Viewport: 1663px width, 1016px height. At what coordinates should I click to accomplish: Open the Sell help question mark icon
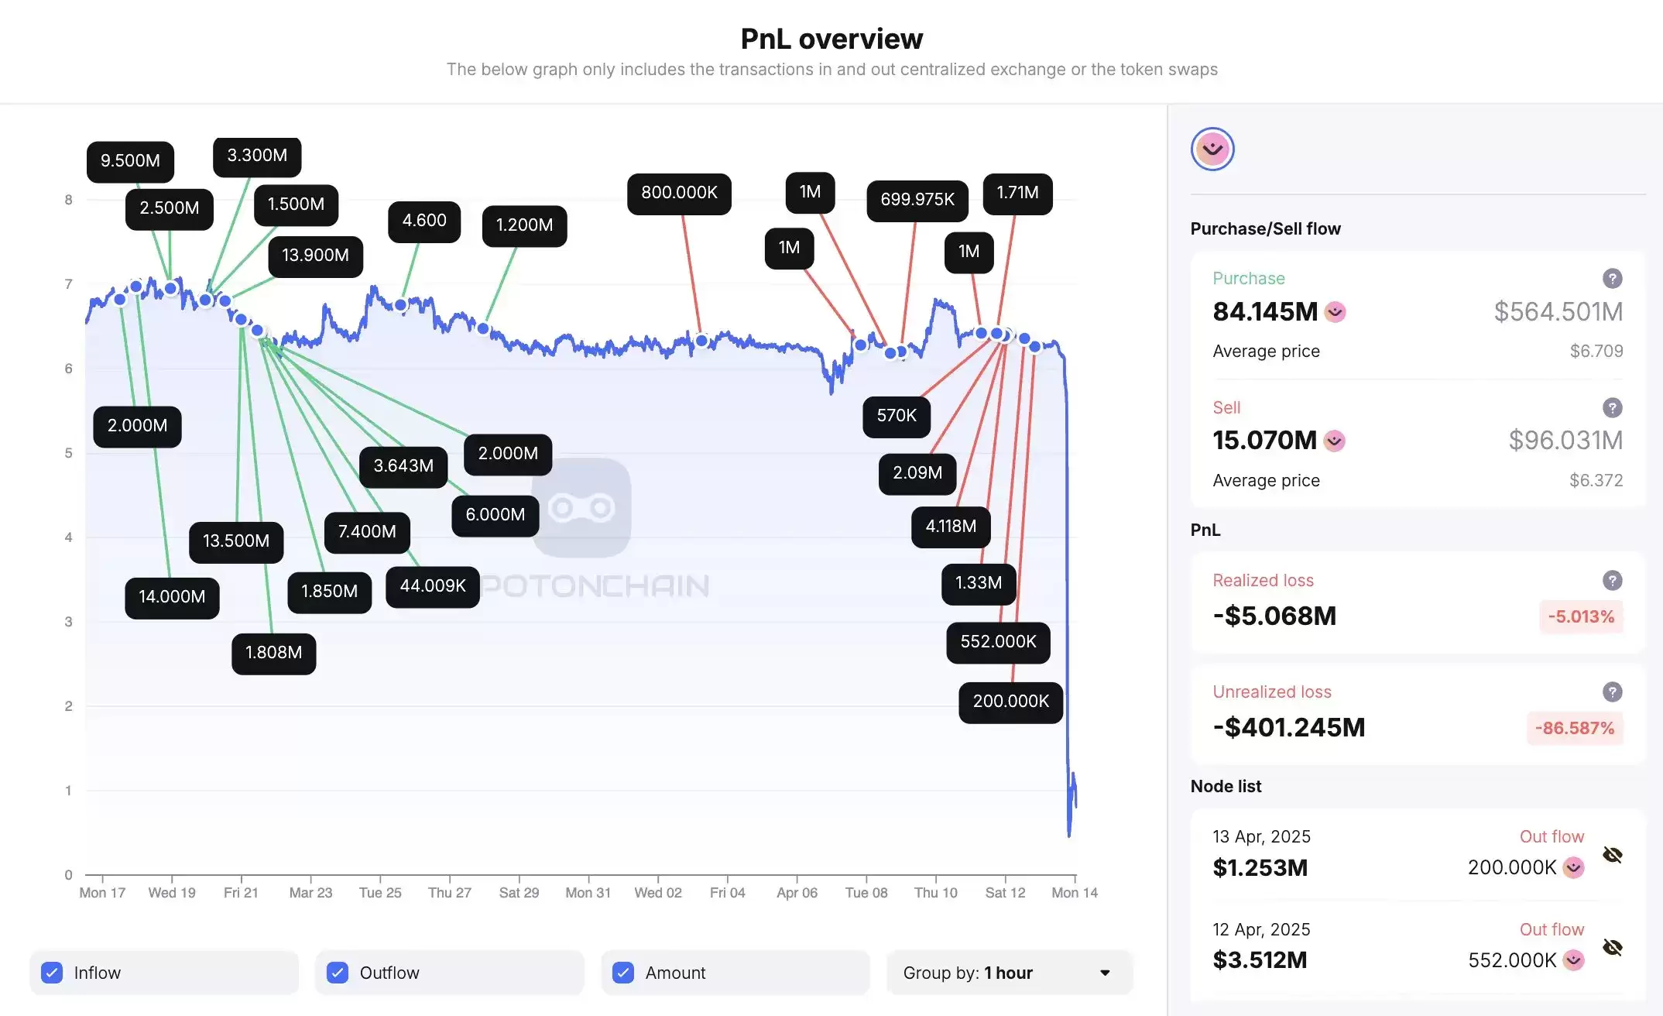(x=1612, y=407)
